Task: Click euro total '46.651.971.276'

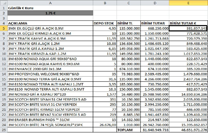Action: click(188, 130)
